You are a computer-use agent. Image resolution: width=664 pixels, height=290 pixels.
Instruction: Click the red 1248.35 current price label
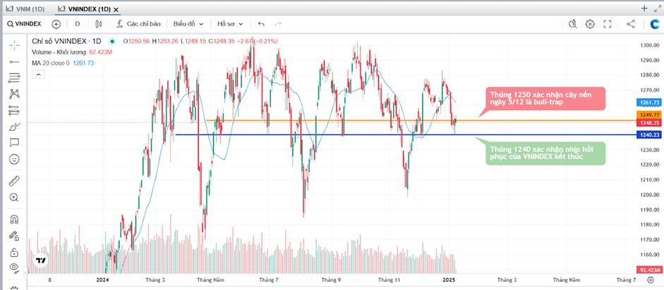648,122
